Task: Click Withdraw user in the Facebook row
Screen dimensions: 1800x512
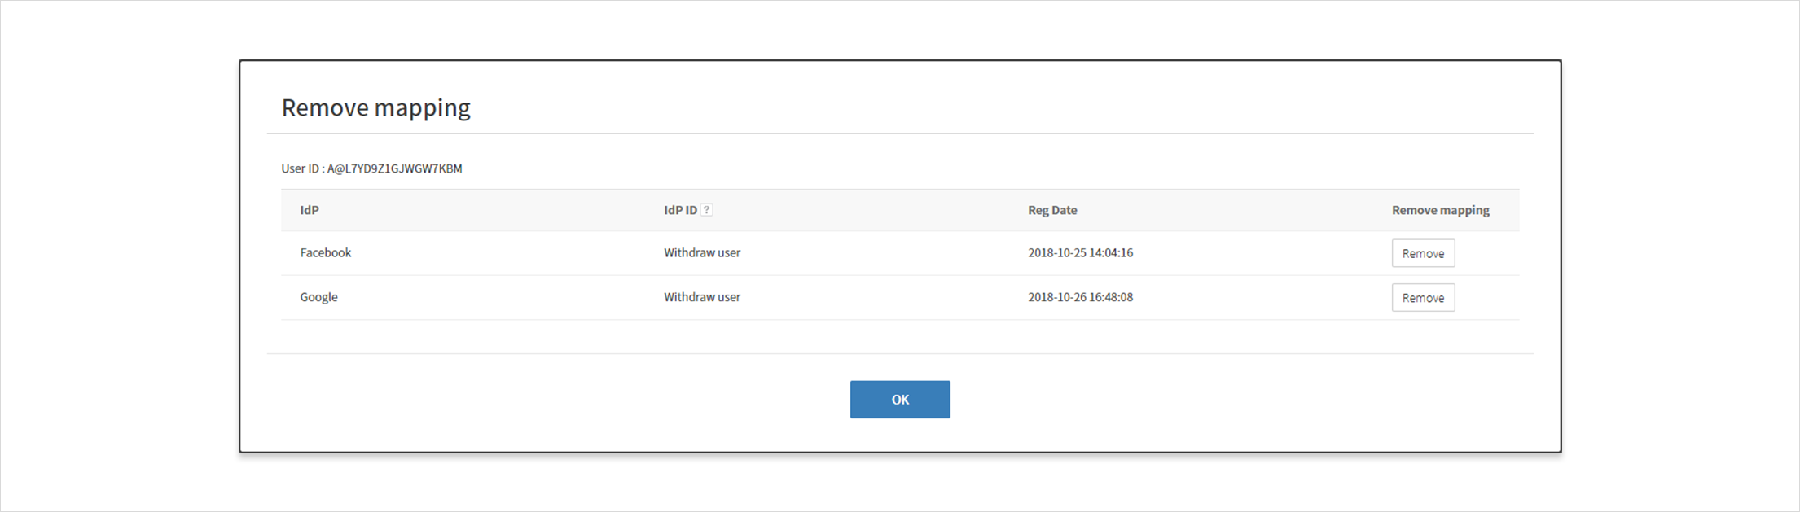Action: click(702, 252)
